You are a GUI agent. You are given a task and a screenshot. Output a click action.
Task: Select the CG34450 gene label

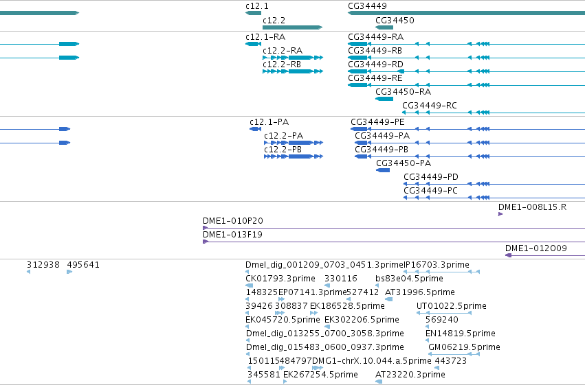click(395, 21)
